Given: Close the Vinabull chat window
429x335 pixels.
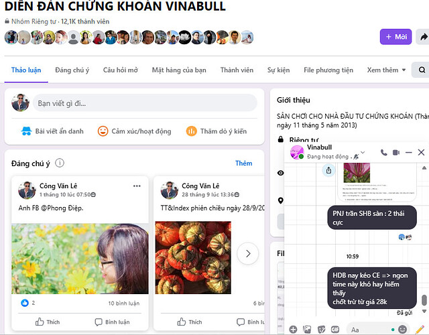Looking at the screenshot, I should coord(421,152).
